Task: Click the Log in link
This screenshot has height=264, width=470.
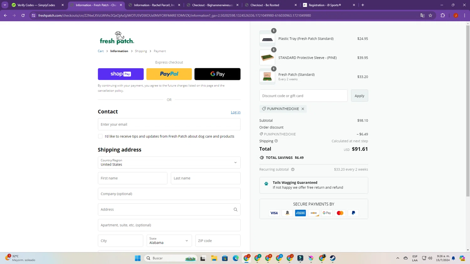Action: point(236,112)
